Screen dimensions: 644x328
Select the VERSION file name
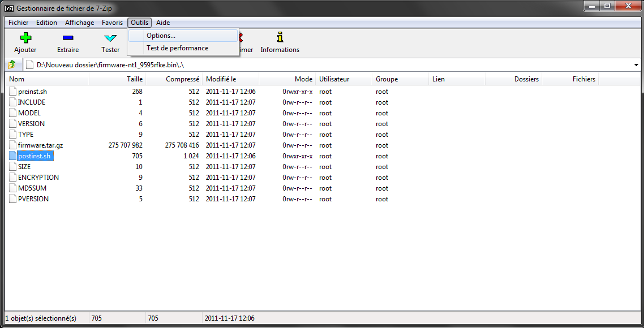click(31, 123)
